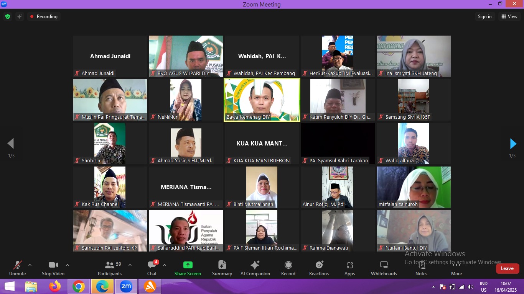The width and height of the screenshot is (524, 294).
Task: Open the View layout menu
Action: point(509,16)
